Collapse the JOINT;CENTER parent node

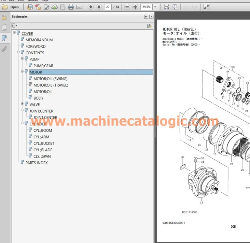click(22, 110)
